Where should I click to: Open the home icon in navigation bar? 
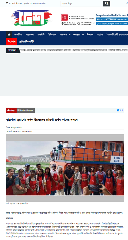[x=9, y=34]
